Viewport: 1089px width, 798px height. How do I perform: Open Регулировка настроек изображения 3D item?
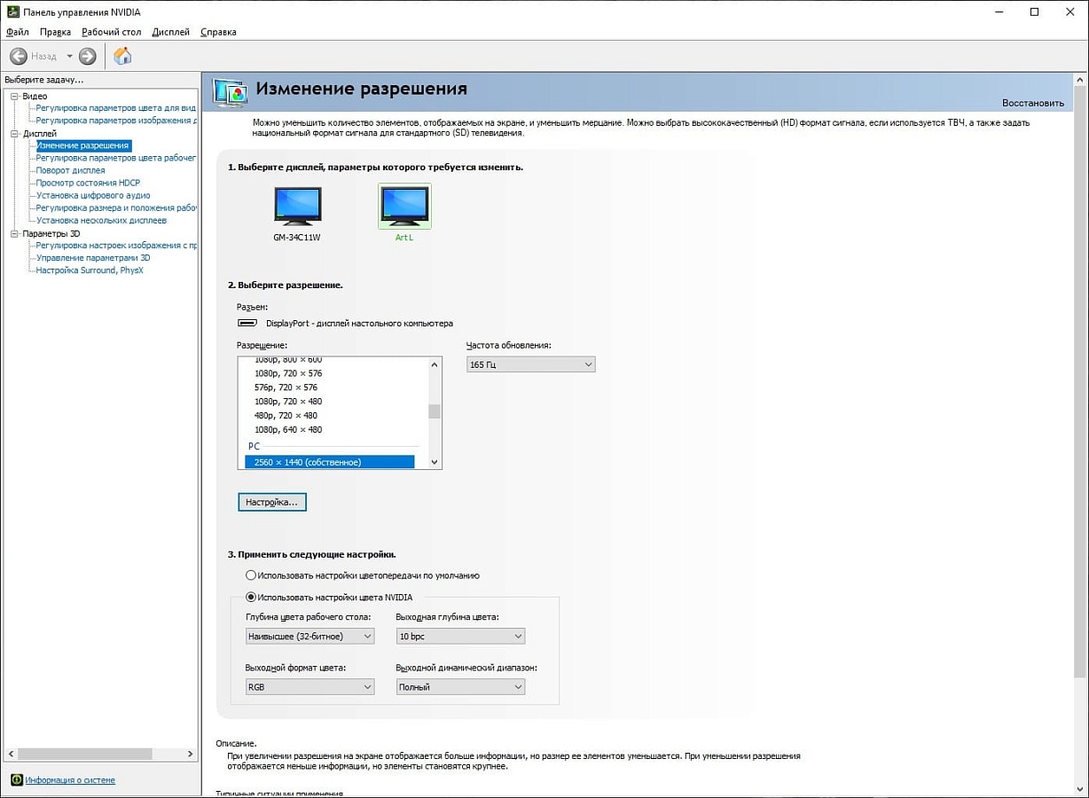pos(116,246)
